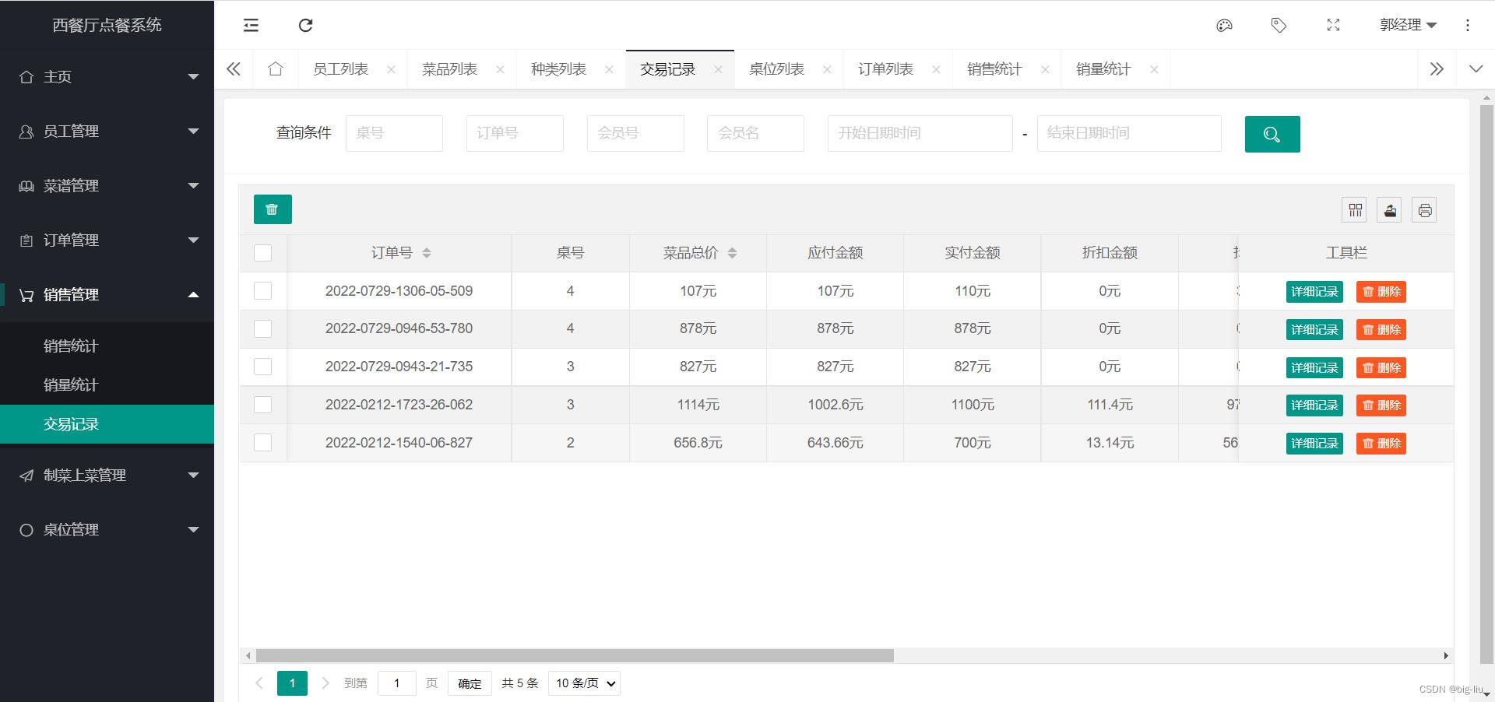Image resolution: width=1495 pixels, height=702 pixels.
Task: Click the right arrow of horizontal scrollbar
Action: [x=1446, y=655]
